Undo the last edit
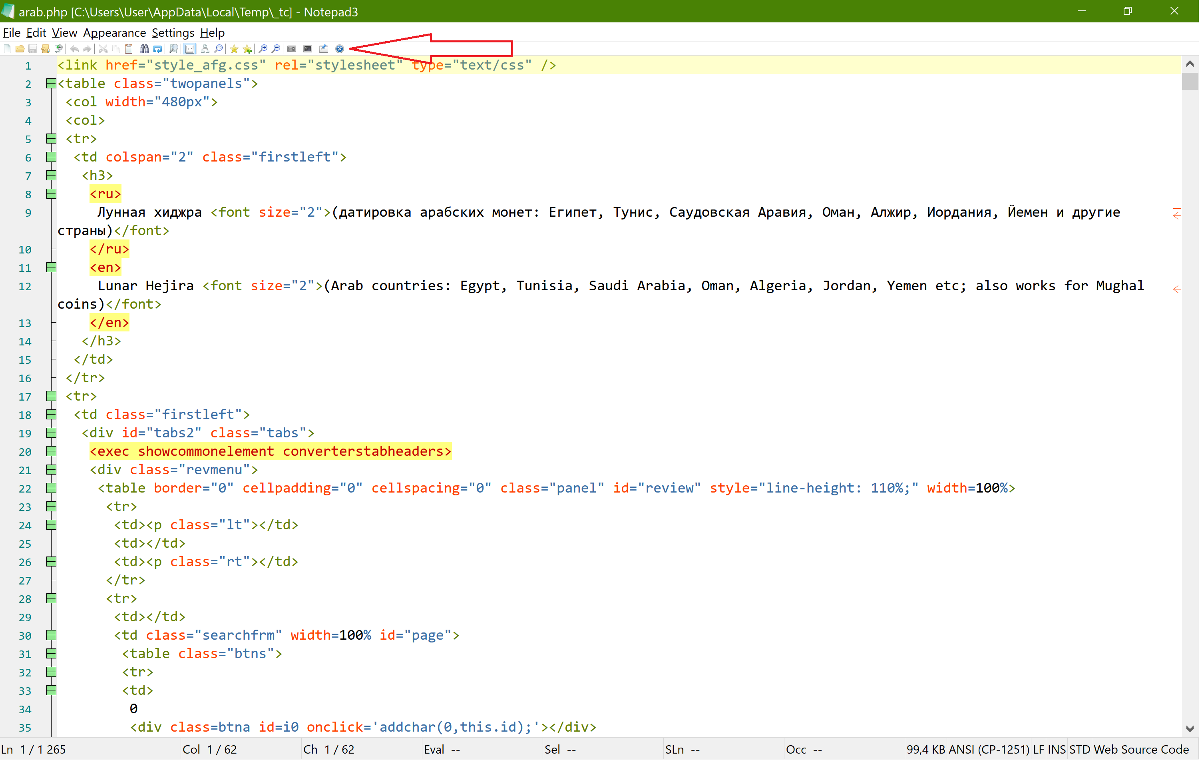The width and height of the screenshot is (1202, 762). (x=74, y=48)
